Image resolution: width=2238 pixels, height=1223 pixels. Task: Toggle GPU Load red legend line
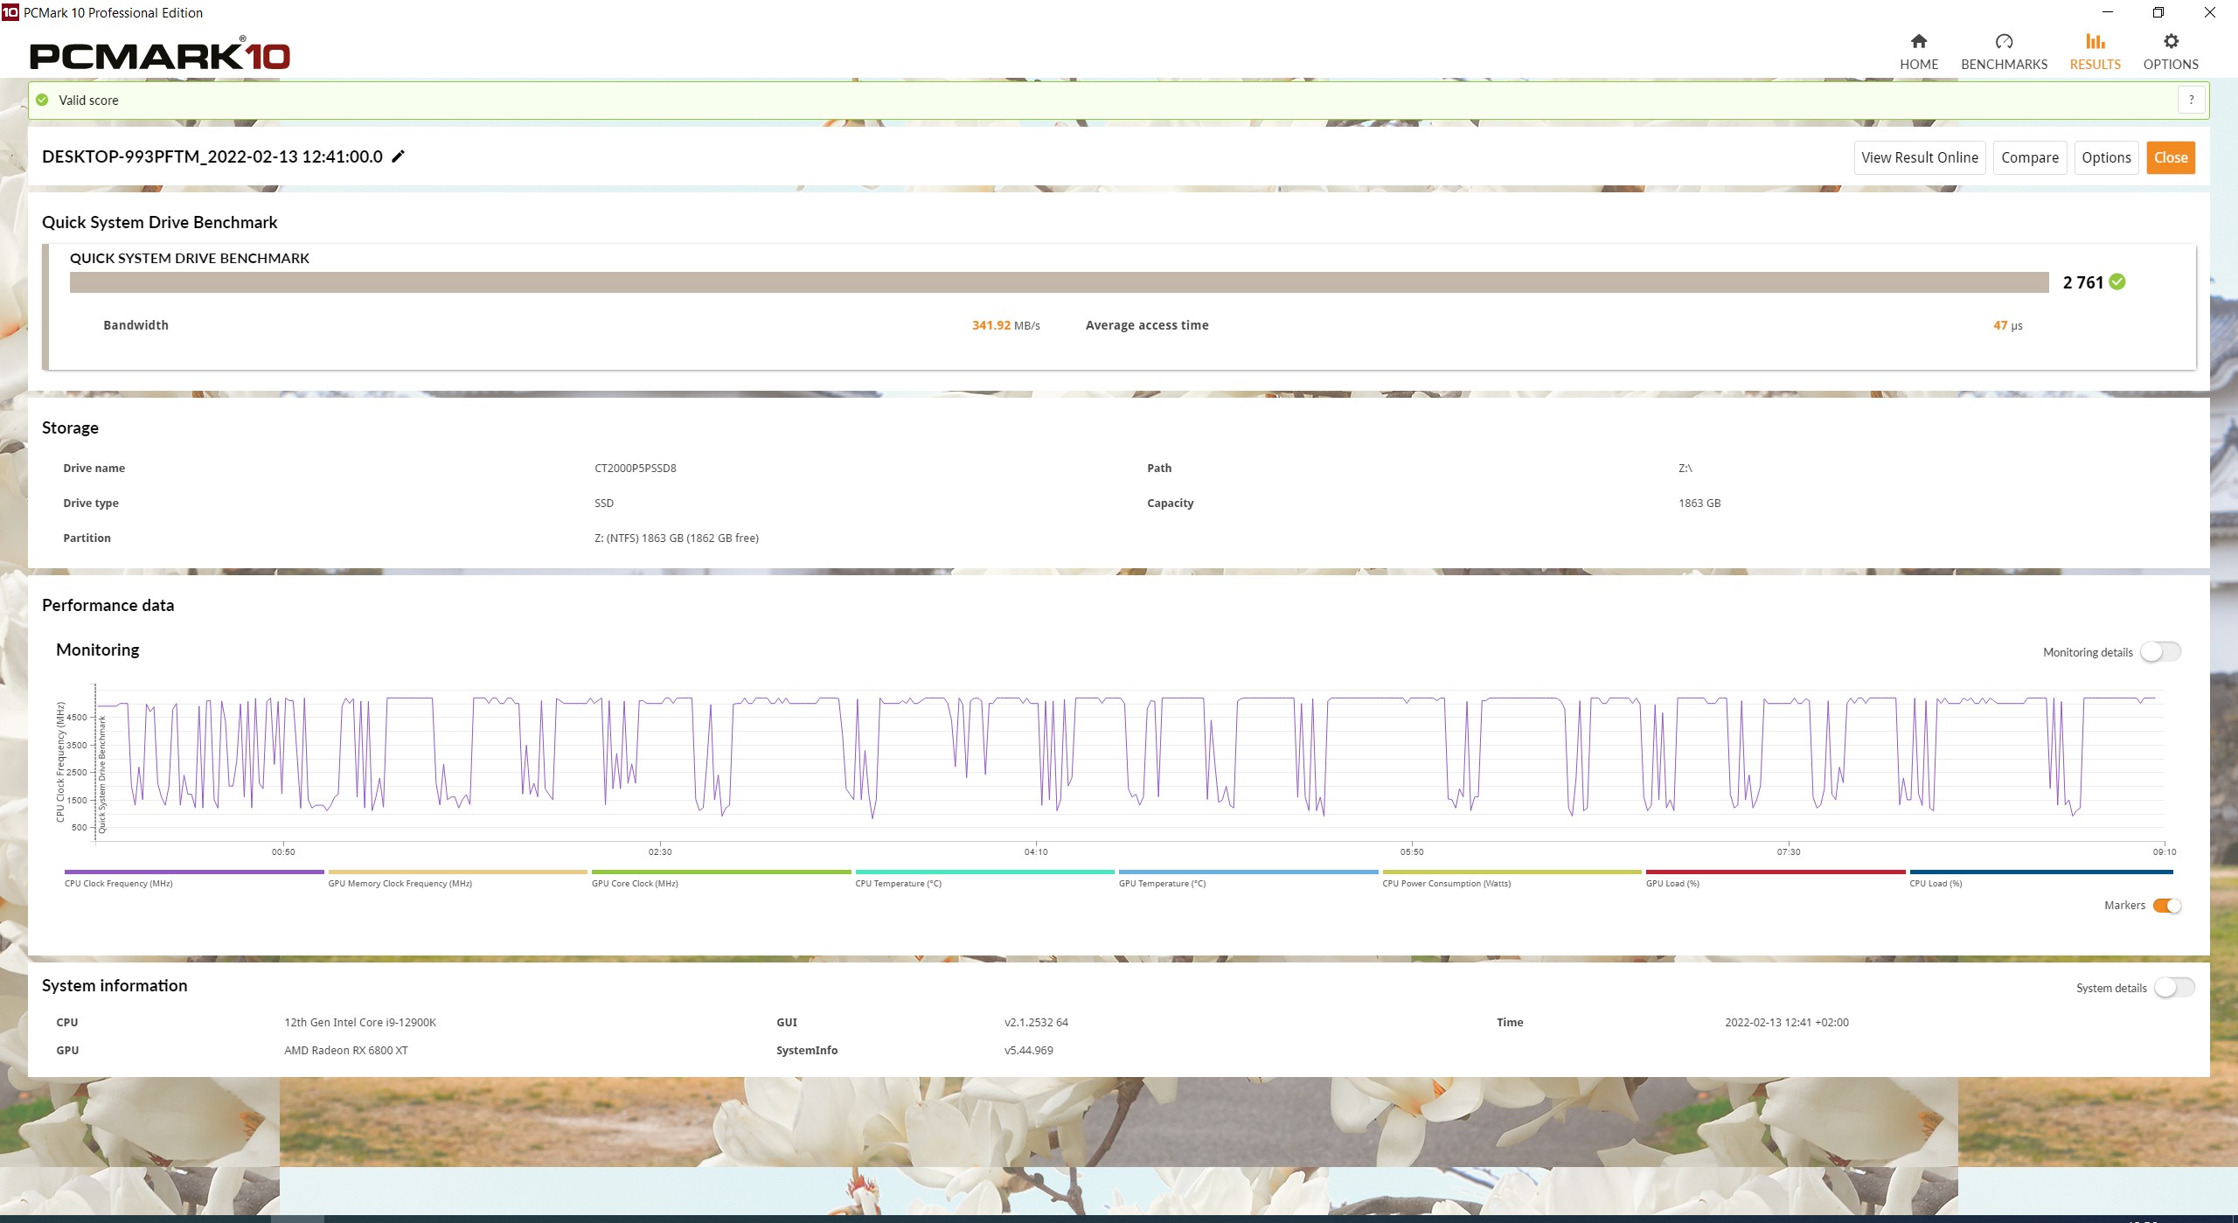(x=1775, y=872)
